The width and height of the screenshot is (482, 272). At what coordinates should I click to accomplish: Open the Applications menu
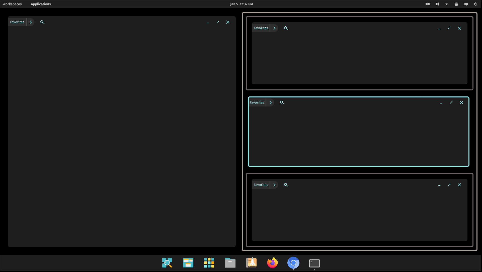pos(41,4)
